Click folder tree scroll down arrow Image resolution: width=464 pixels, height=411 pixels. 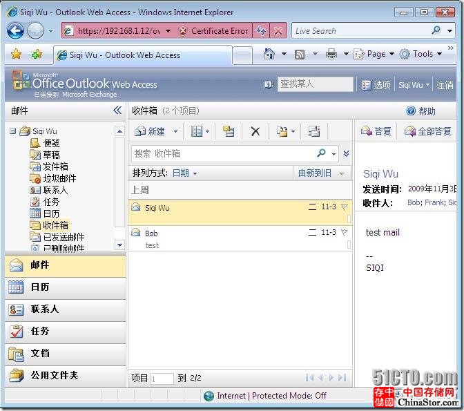click(x=119, y=245)
